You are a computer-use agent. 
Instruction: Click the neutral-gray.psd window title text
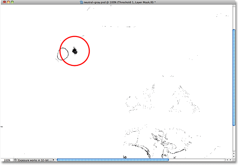click(x=120, y=2)
